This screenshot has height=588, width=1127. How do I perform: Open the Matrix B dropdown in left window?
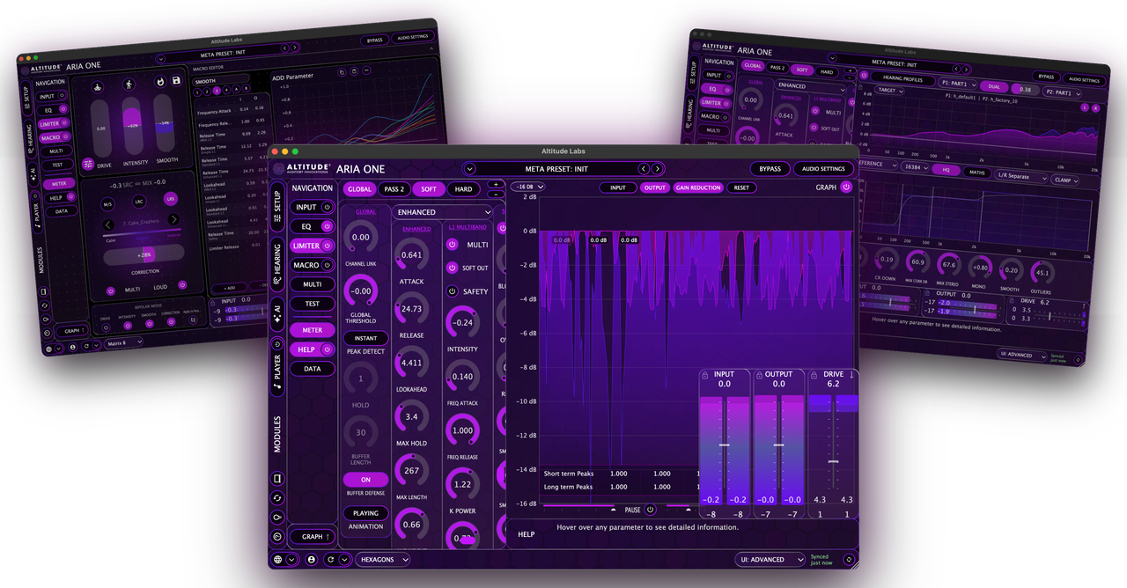coord(124,343)
